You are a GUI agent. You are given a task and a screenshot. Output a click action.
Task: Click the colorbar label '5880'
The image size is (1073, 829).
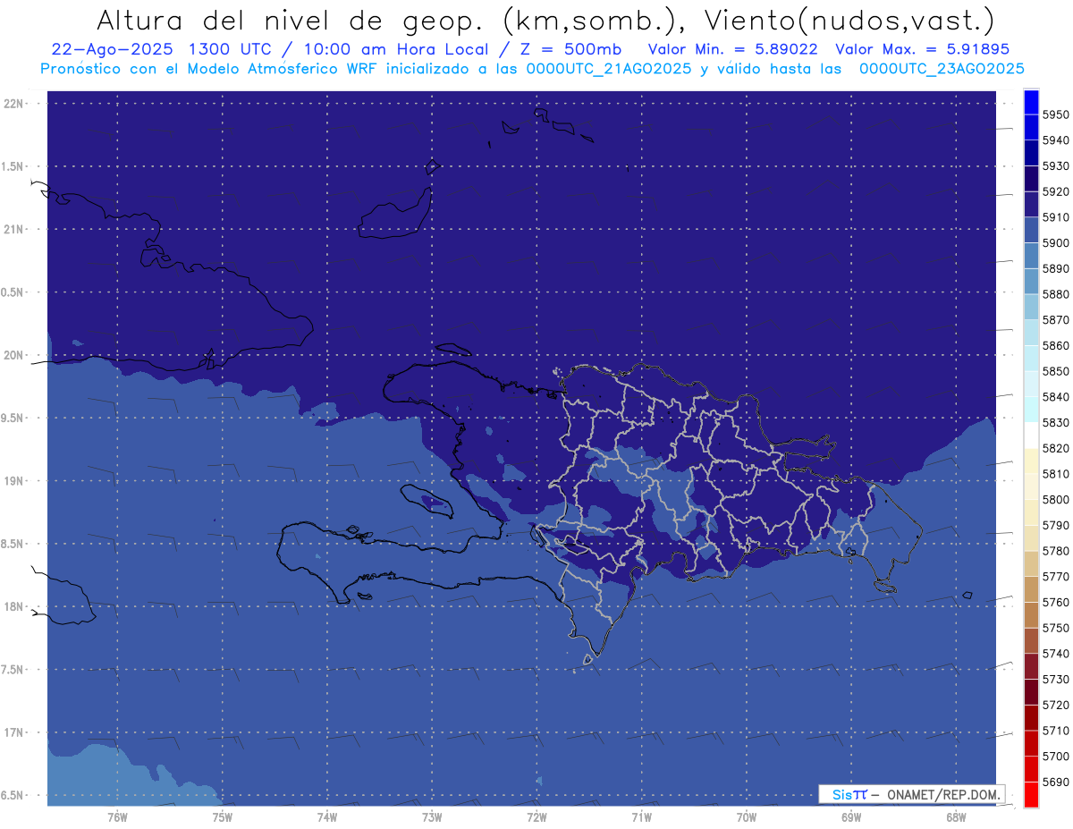click(1055, 294)
